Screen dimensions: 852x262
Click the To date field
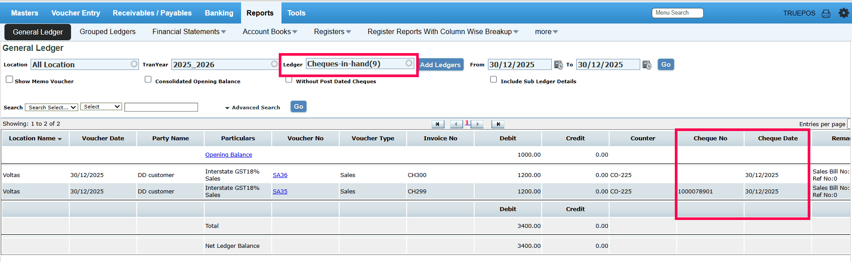tap(608, 65)
